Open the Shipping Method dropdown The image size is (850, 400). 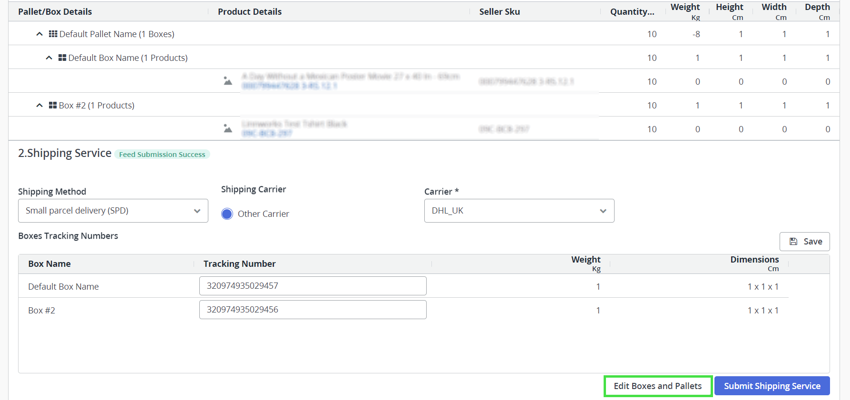[113, 211]
